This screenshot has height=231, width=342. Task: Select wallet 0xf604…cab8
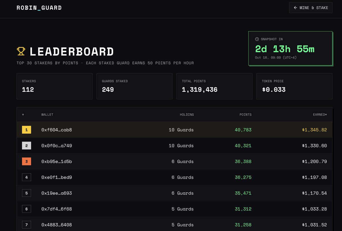click(x=57, y=130)
